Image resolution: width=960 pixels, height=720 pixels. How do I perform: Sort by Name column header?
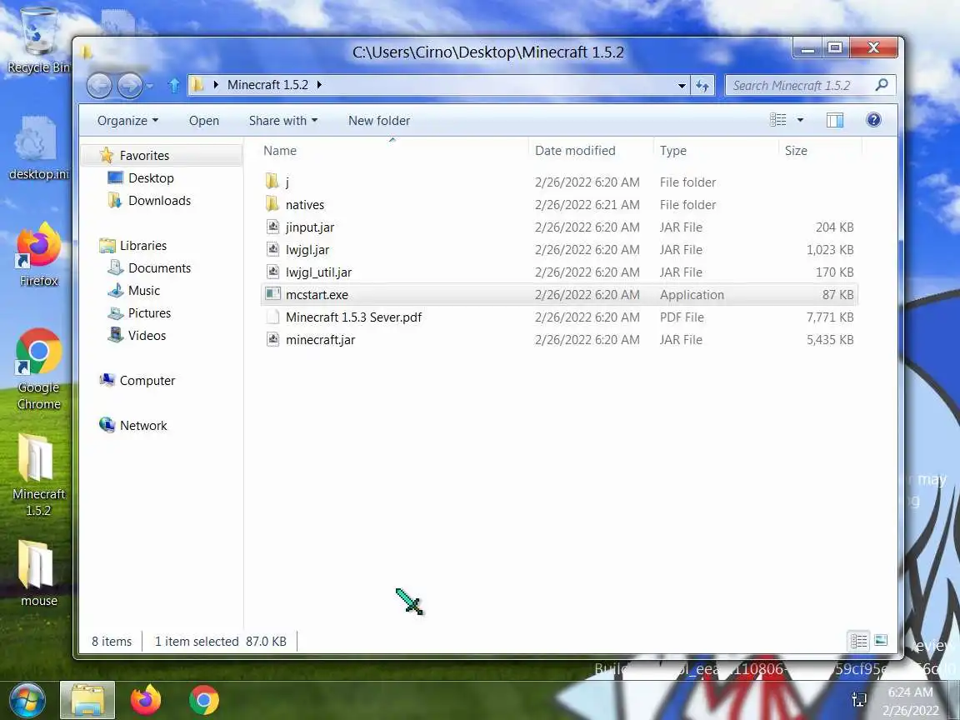coord(392,150)
